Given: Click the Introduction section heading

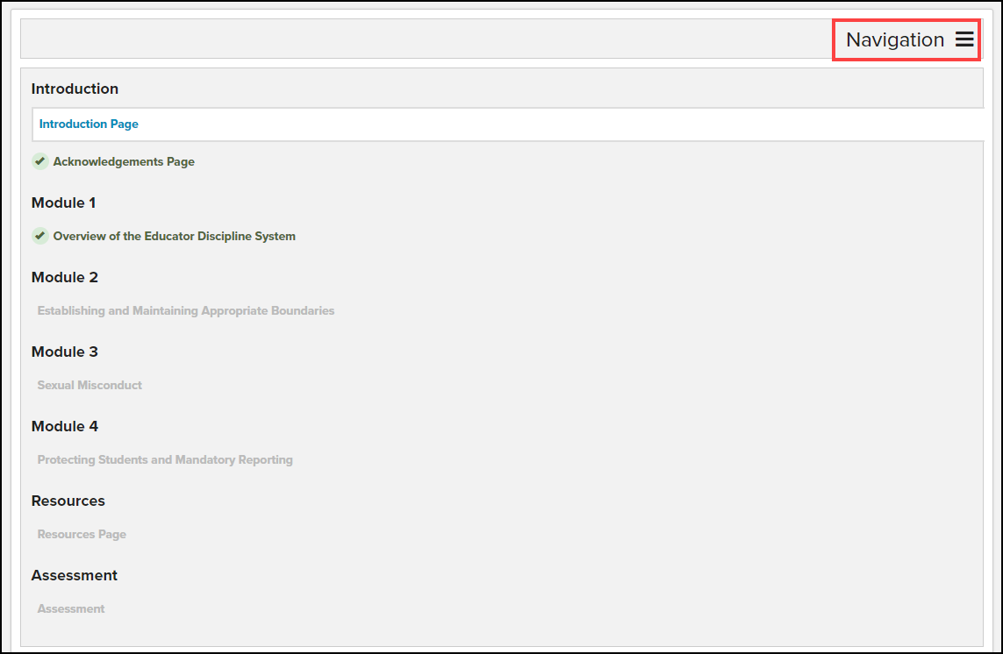Looking at the screenshot, I should coord(75,89).
